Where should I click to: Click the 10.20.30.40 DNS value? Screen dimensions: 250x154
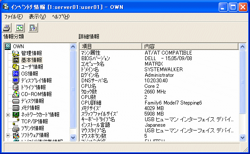[156, 81]
